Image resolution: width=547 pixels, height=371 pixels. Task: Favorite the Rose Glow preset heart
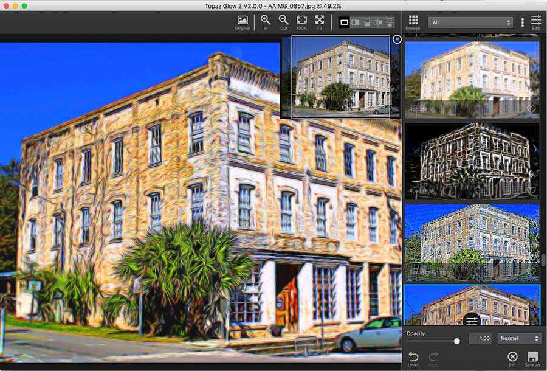pos(531,191)
